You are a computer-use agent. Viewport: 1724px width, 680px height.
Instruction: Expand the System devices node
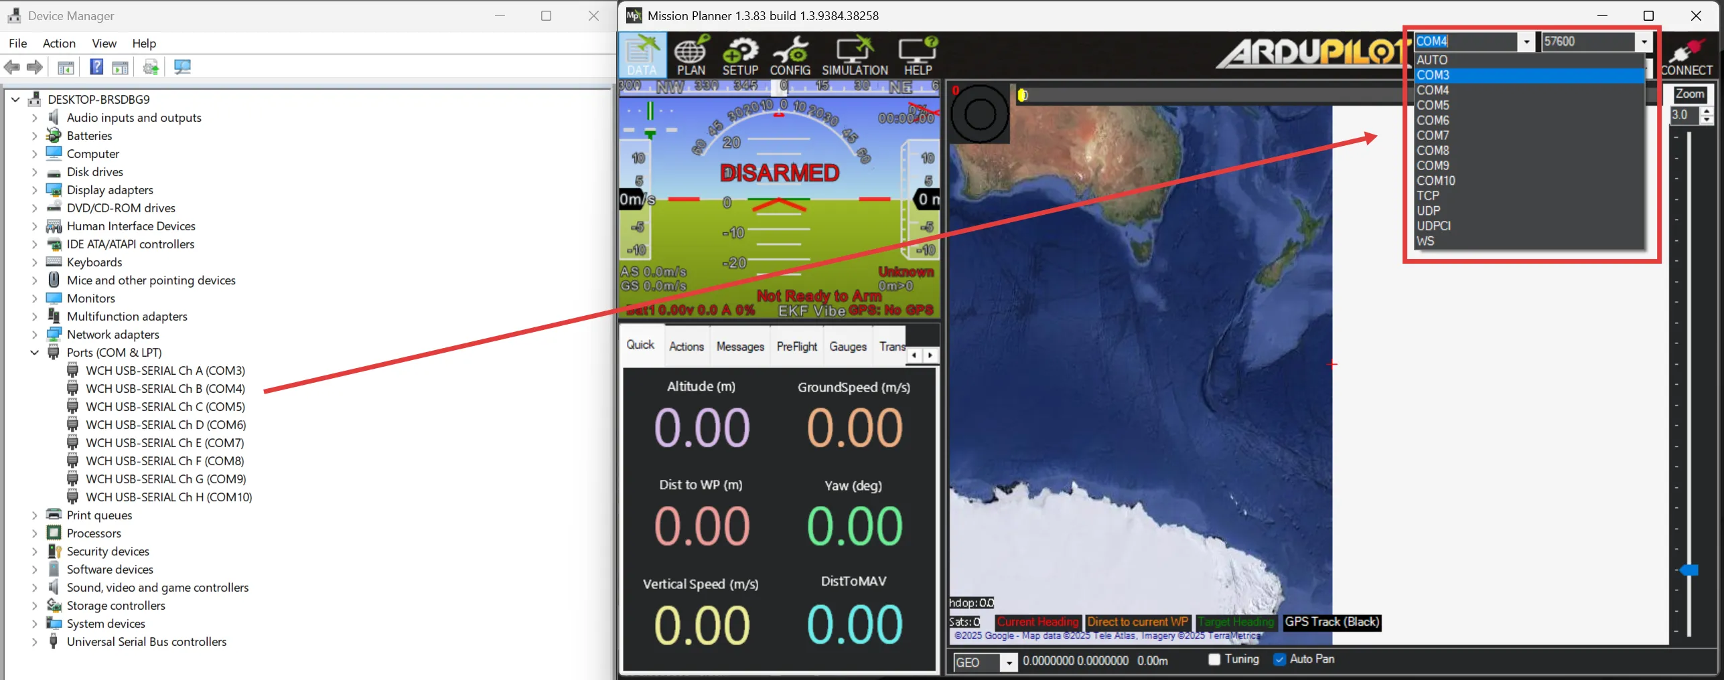[34, 623]
